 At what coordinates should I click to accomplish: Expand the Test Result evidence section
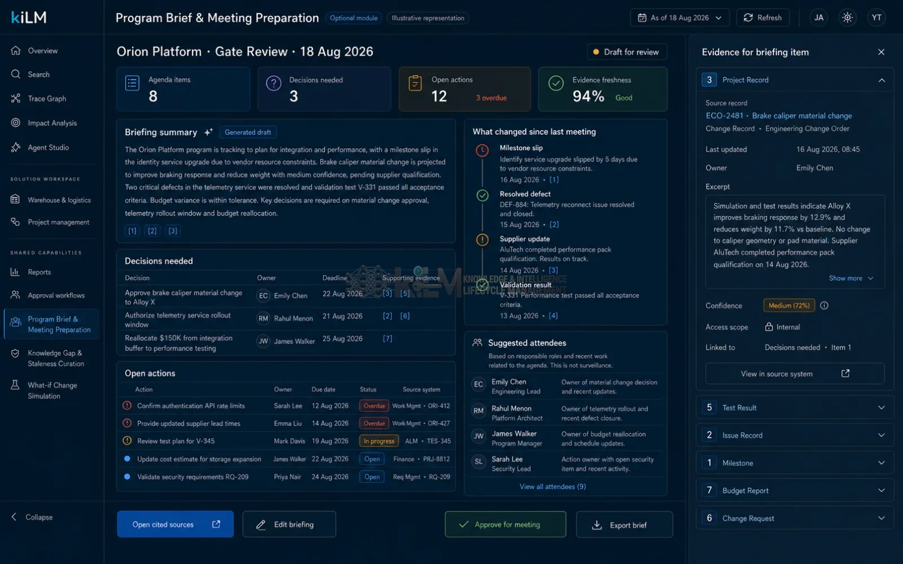(x=795, y=408)
